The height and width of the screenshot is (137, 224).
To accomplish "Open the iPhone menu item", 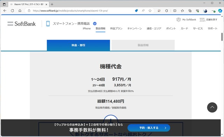I will (87, 29).
